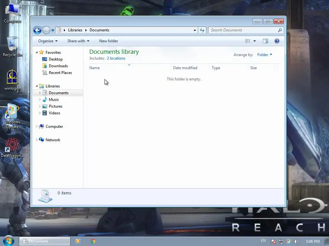Open the volume speaker icon
Image resolution: width=329 pixels, height=246 pixels.
[x=296, y=242]
